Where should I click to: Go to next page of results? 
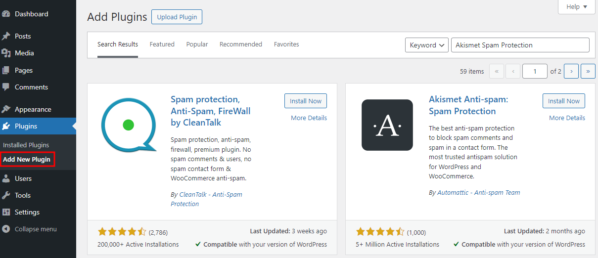pos(571,71)
